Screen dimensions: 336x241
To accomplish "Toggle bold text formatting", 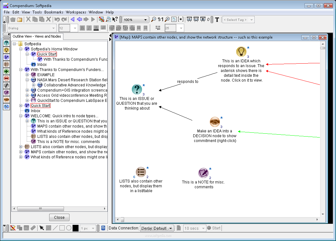I will (x=82, y=28).
